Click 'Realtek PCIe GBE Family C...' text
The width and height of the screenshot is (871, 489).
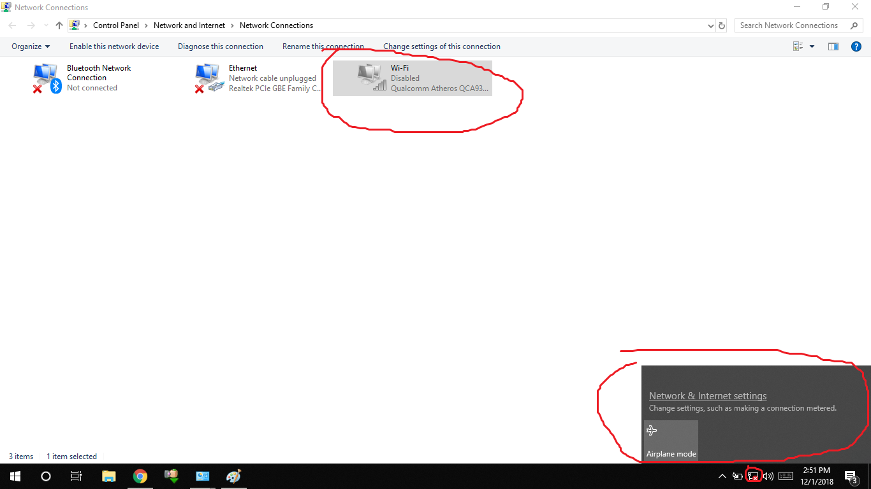click(x=274, y=89)
